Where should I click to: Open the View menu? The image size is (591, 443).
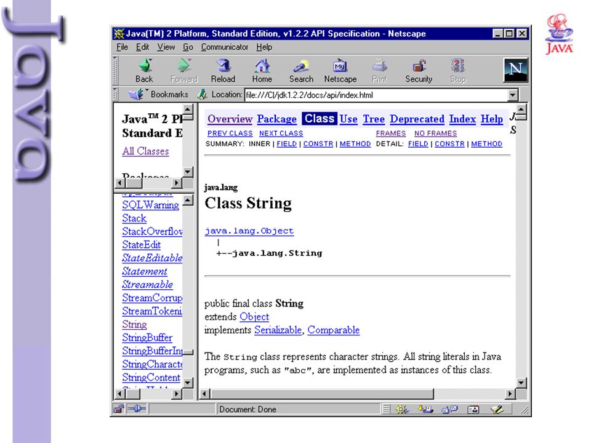pyautogui.click(x=166, y=47)
